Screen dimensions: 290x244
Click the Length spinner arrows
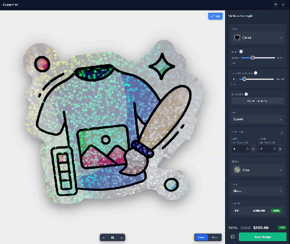click(274, 149)
